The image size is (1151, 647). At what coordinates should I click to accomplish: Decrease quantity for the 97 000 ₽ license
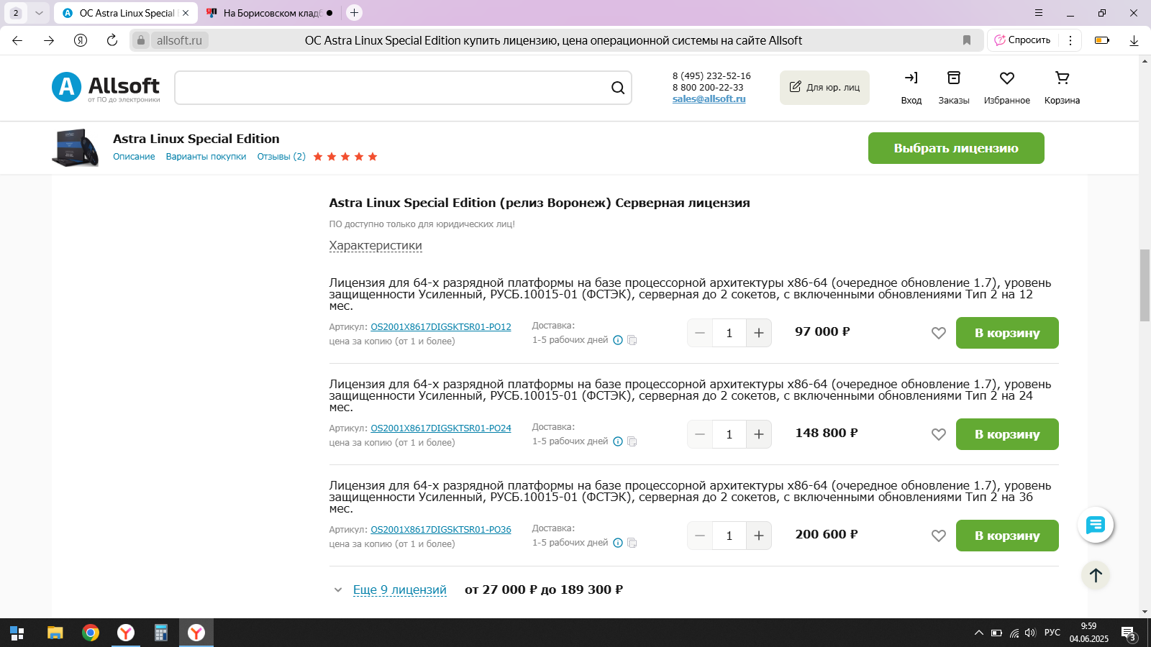700,333
